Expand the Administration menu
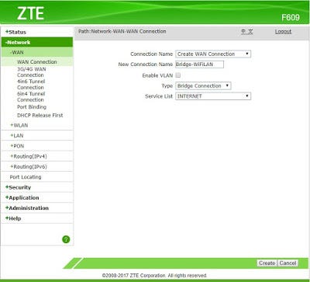This screenshot has width=310, height=282. pos(27,208)
